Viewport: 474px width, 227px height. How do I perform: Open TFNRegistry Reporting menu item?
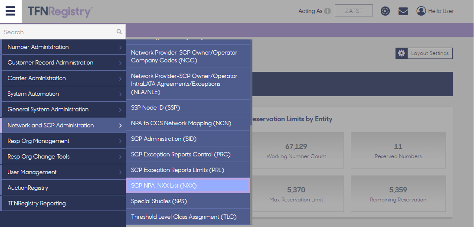click(63, 204)
